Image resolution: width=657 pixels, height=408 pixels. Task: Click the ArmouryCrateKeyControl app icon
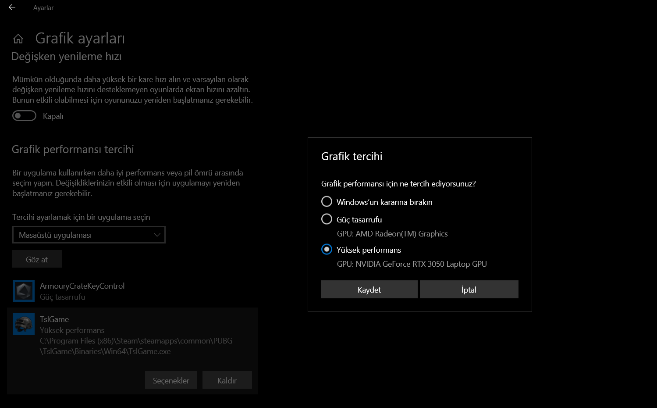tap(24, 291)
